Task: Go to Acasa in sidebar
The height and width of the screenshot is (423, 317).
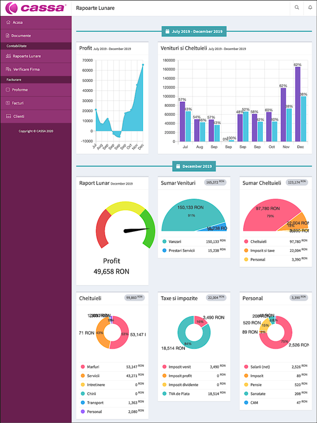Action: (36, 23)
